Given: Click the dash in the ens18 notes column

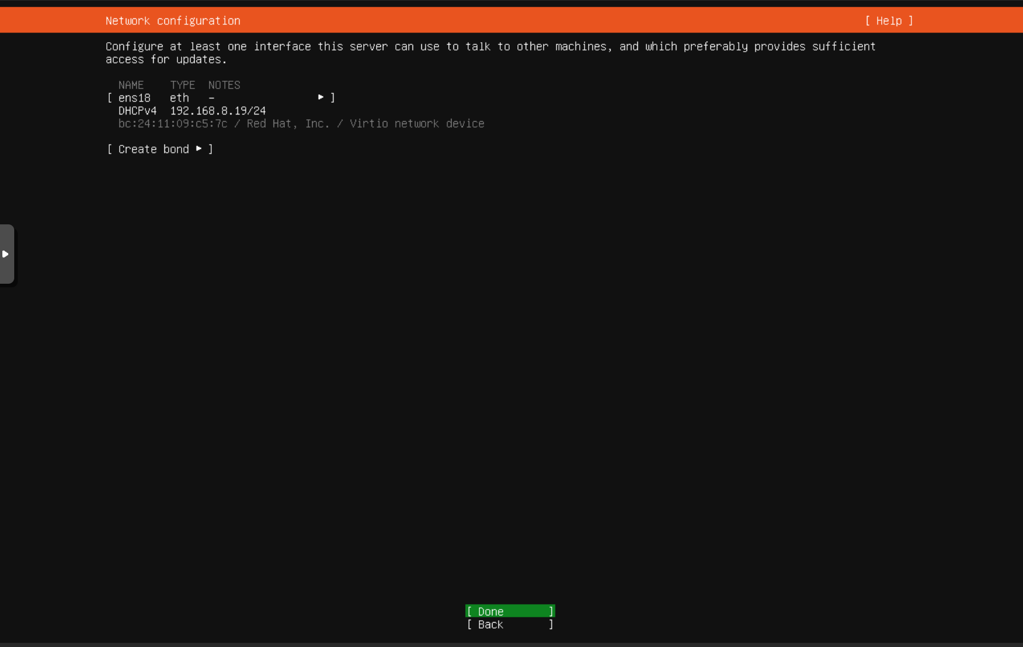Looking at the screenshot, I should (211, 98).
